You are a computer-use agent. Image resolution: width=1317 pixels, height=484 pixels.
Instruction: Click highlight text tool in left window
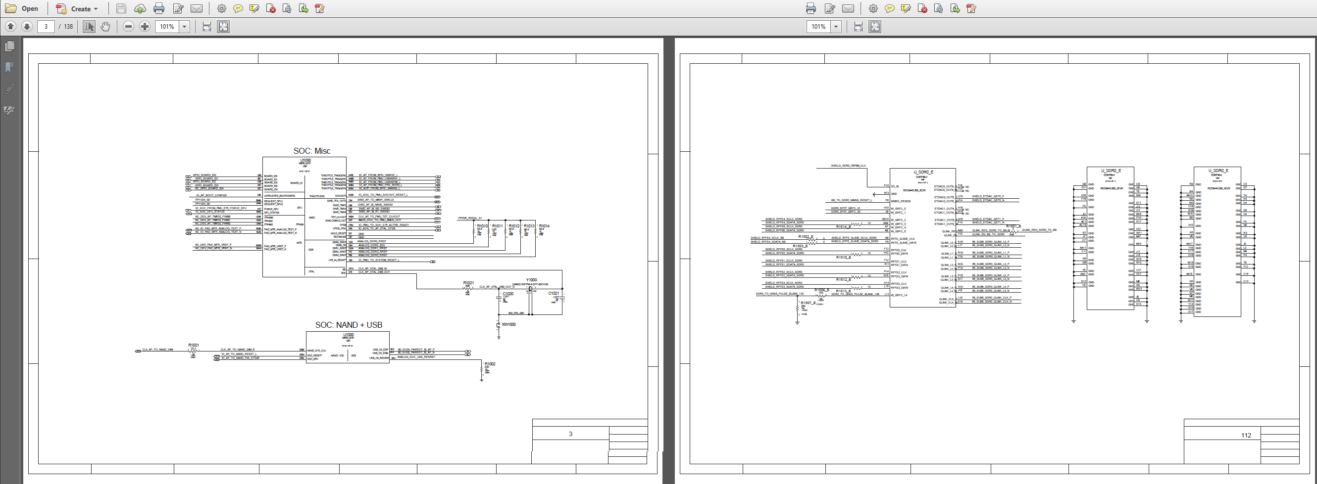coord(254,9)
